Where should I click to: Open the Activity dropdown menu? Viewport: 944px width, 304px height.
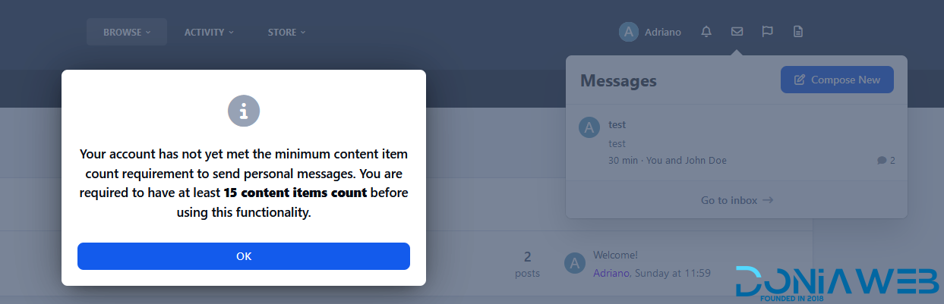coord(209,32)
